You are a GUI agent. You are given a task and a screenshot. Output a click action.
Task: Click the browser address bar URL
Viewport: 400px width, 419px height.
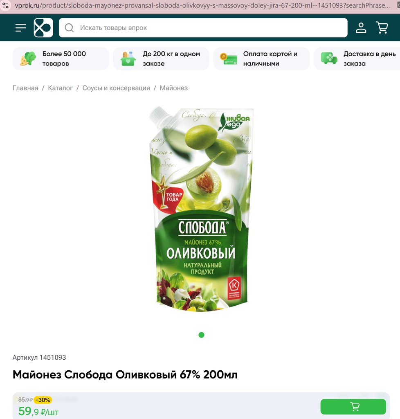(x=202, y=5)
